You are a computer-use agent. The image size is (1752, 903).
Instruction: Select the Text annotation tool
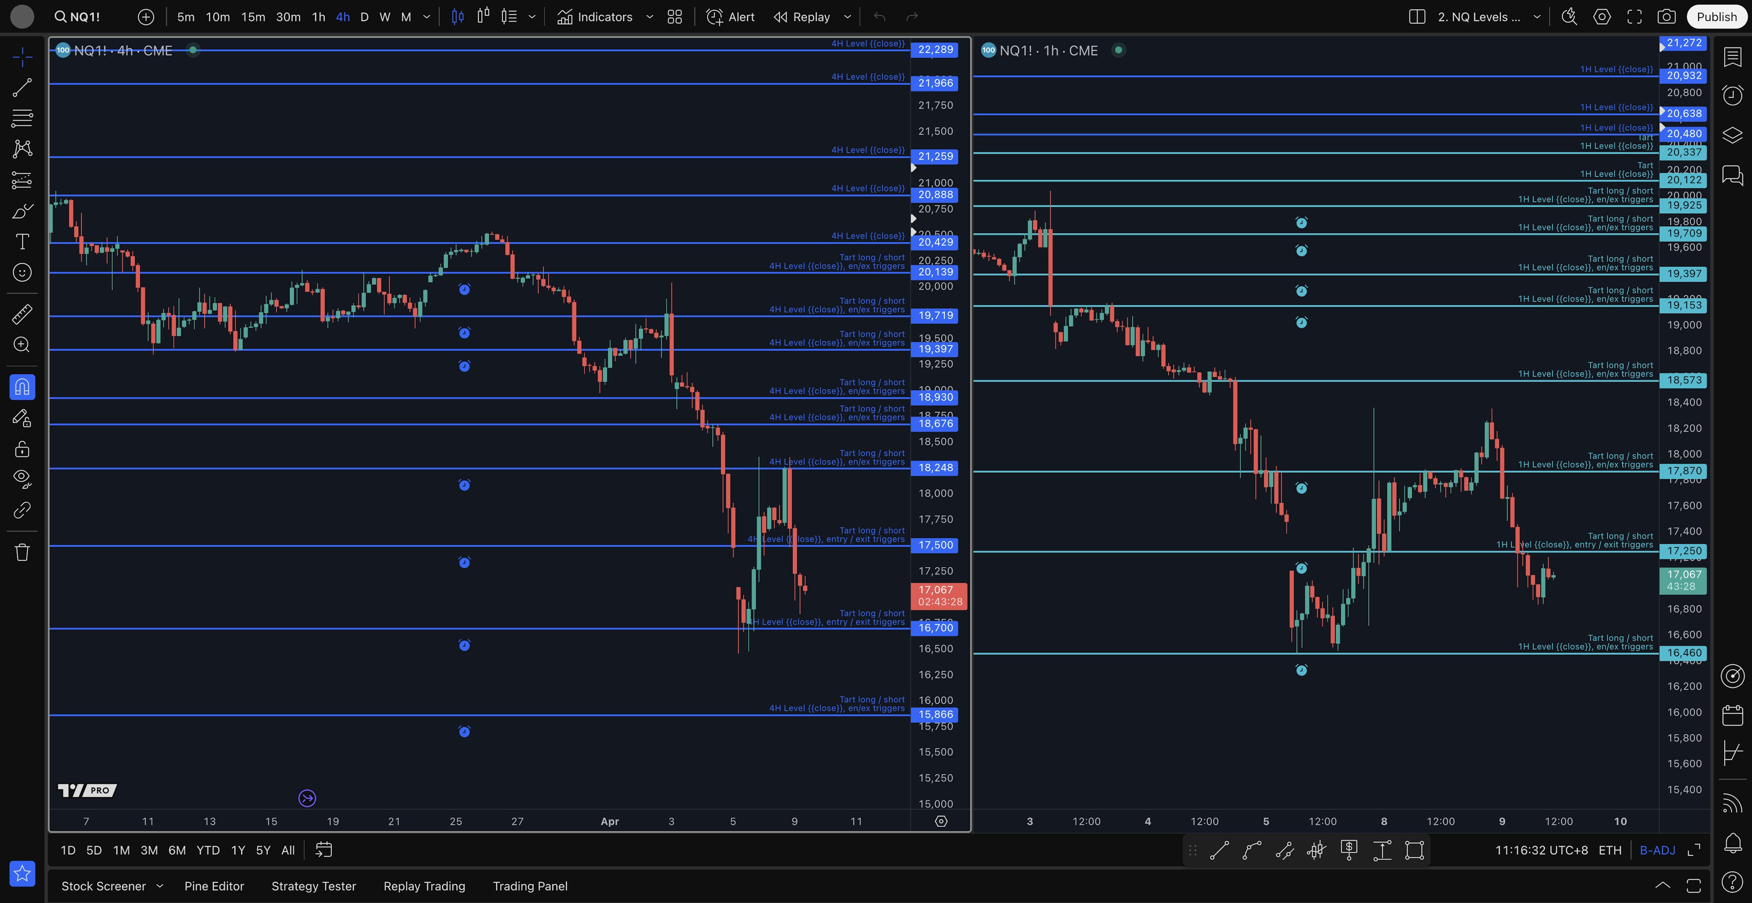pos(22,241)
